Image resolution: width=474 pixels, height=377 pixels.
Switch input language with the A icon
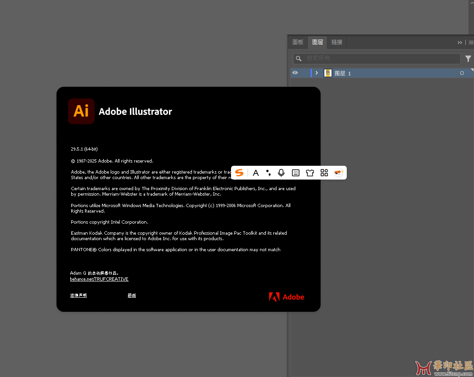click(256, 173)
